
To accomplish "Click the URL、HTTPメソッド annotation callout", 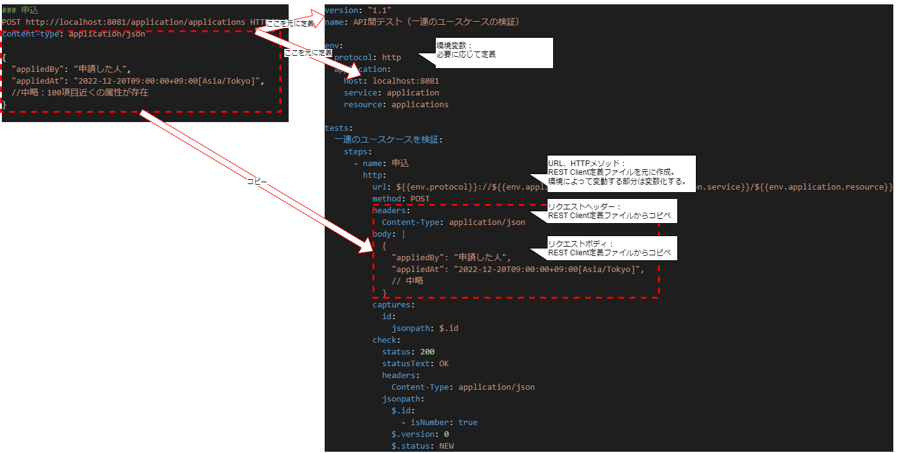I will 621,174.
